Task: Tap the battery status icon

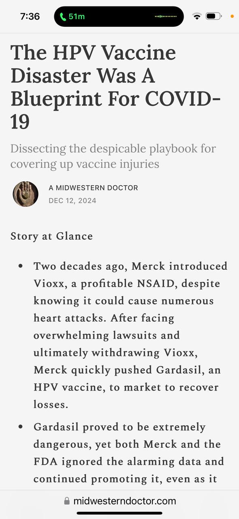Action: 213,16
